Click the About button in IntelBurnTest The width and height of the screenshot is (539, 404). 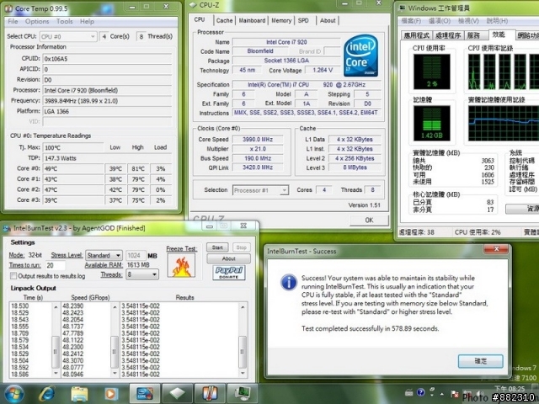pos(228,258)
